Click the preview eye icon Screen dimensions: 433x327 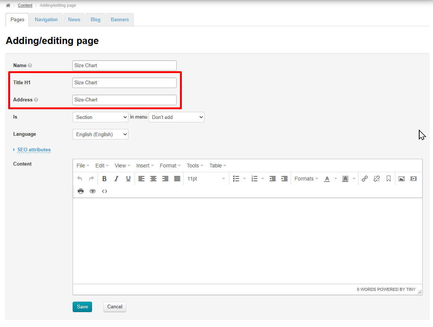tap(92, 191)
